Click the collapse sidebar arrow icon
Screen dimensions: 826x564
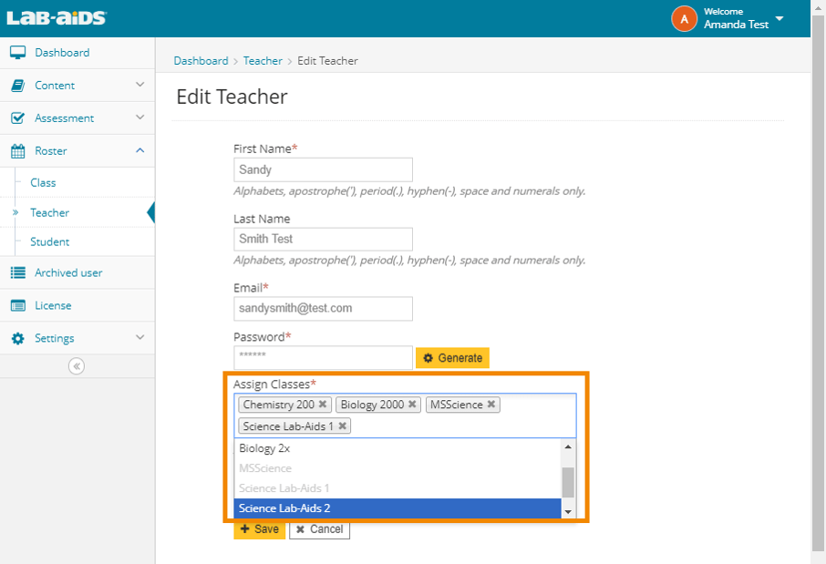(x=77, y=365)
